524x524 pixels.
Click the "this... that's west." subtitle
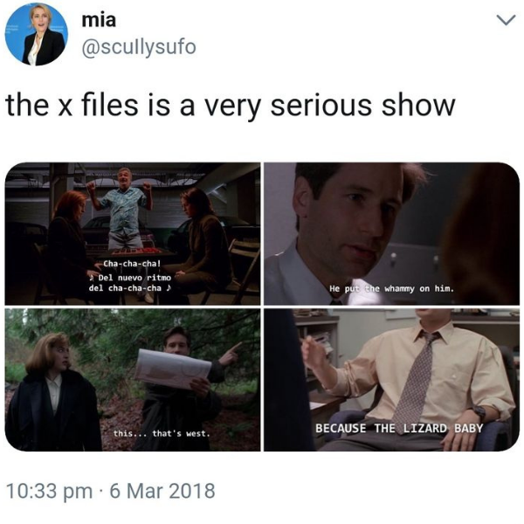pos(162,434)
